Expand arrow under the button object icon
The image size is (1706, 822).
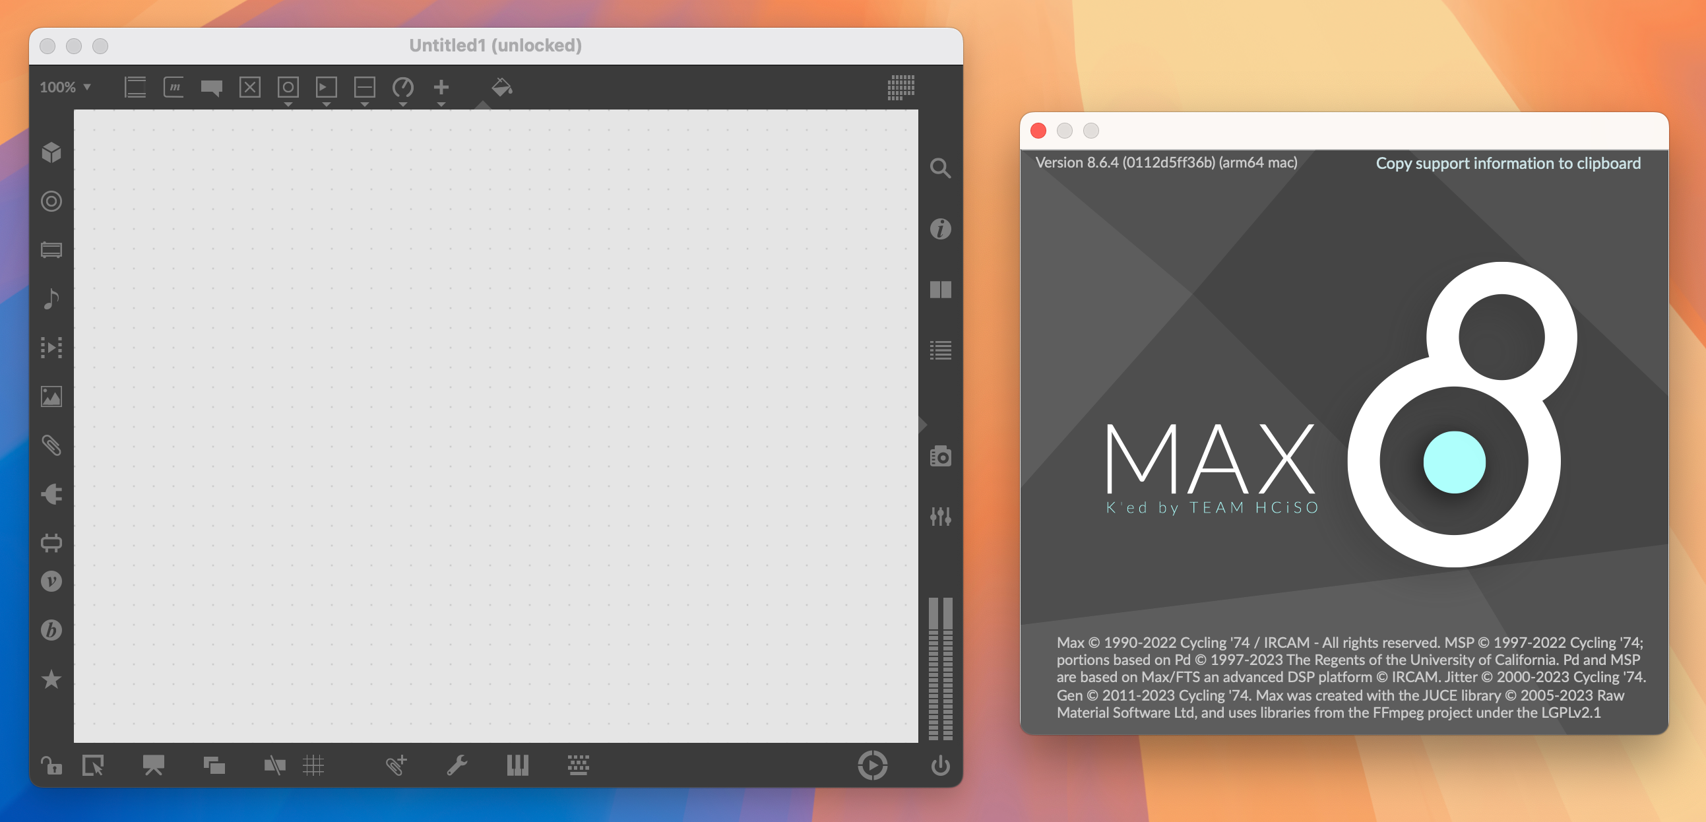tap(288, 105)
